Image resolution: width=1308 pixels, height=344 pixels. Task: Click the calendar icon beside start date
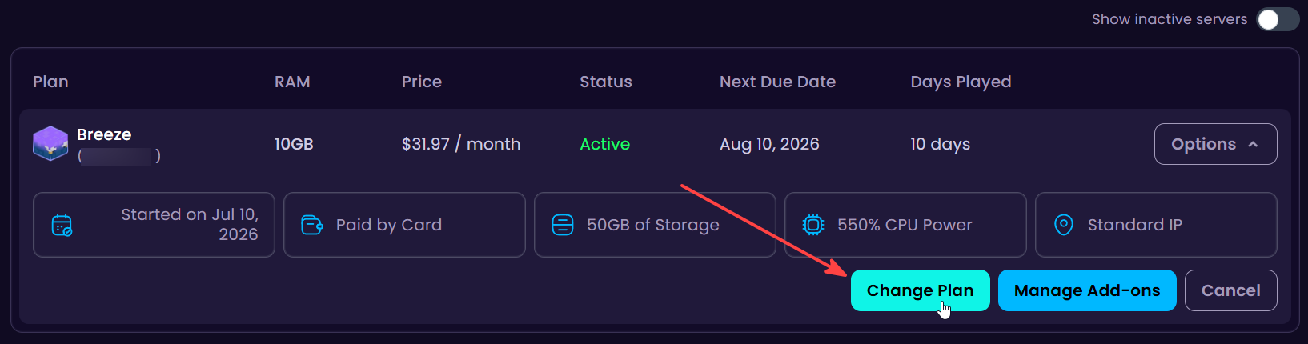click(62, 226)
